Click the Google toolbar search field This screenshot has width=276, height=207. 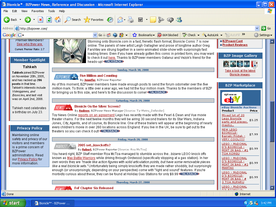(x=58, y=35)
